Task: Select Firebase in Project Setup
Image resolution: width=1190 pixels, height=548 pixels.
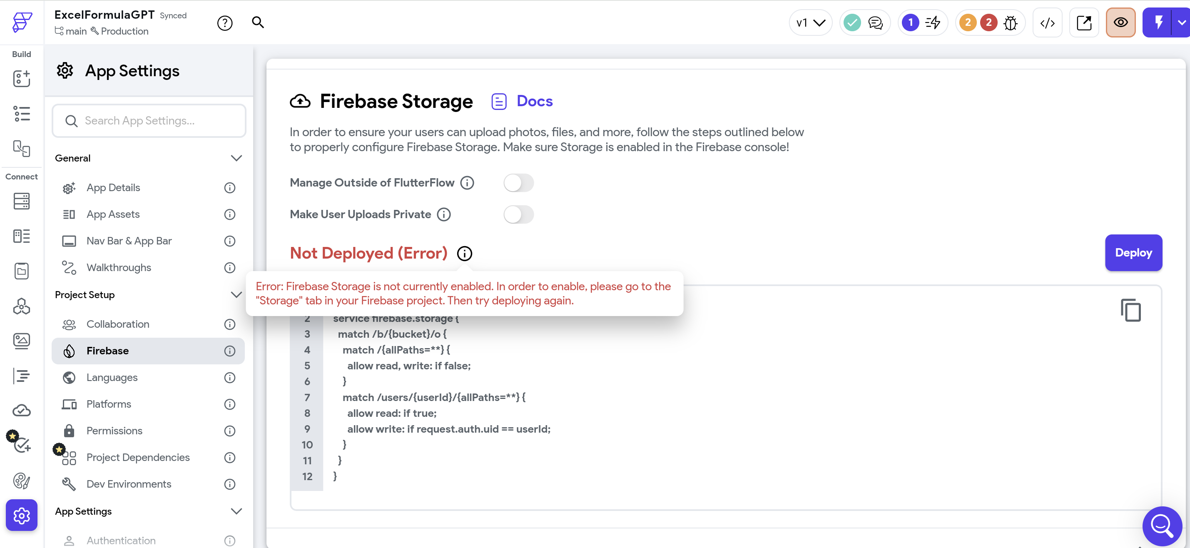Action: coord(148,351)
